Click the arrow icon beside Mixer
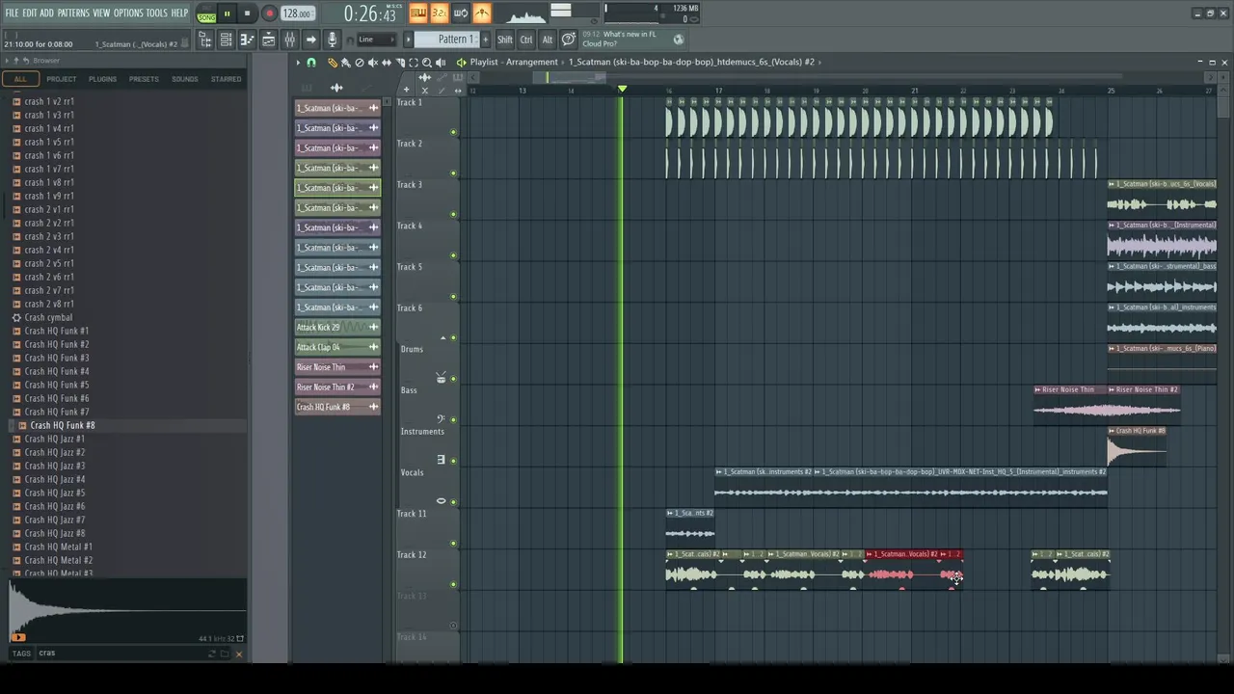 (310, 40)
